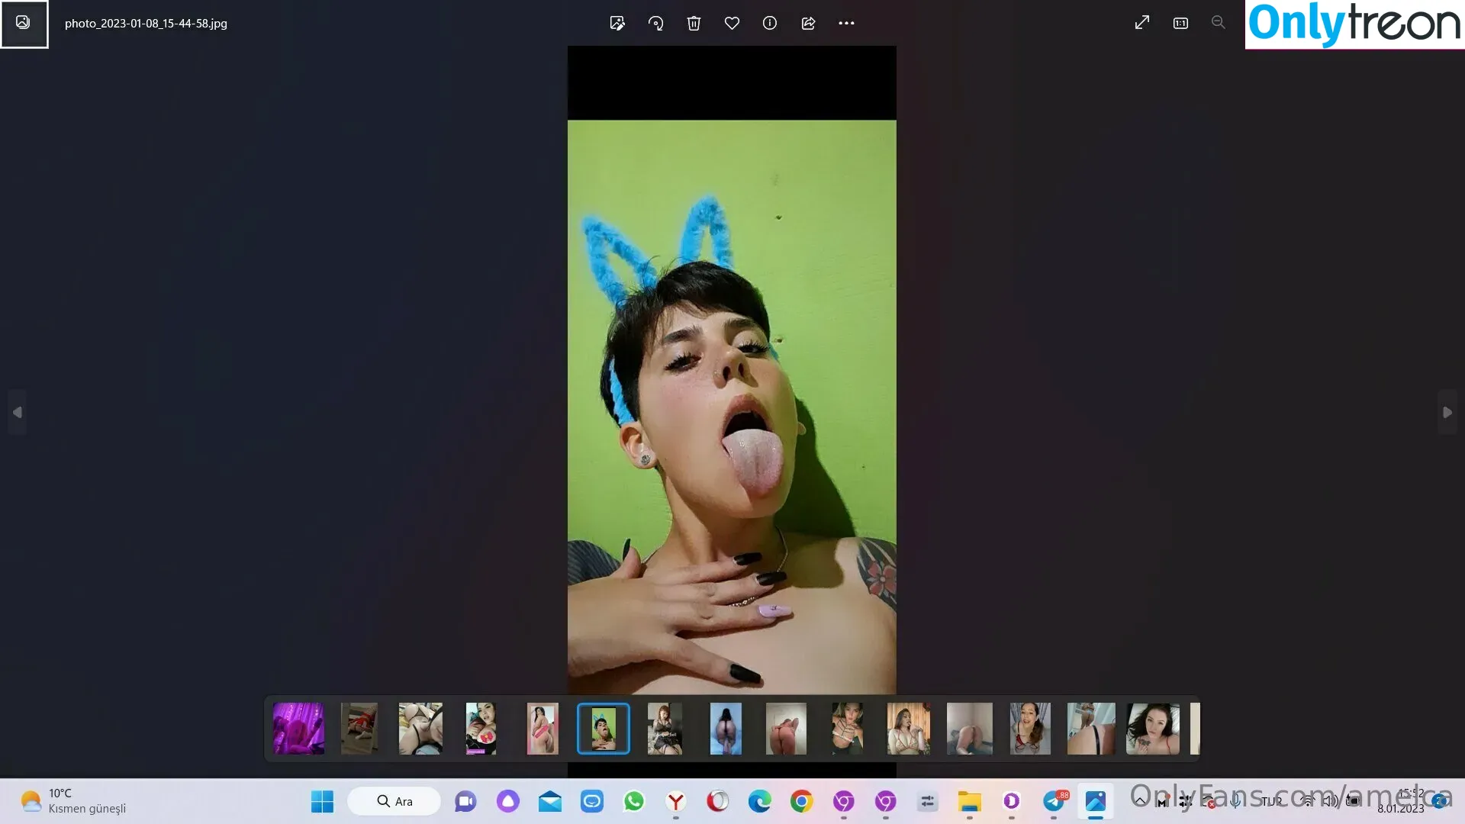Select the highlighted green-background thumbnail in filmstrip
This screenshot has height=824, width=1465.
pos(604,729)
